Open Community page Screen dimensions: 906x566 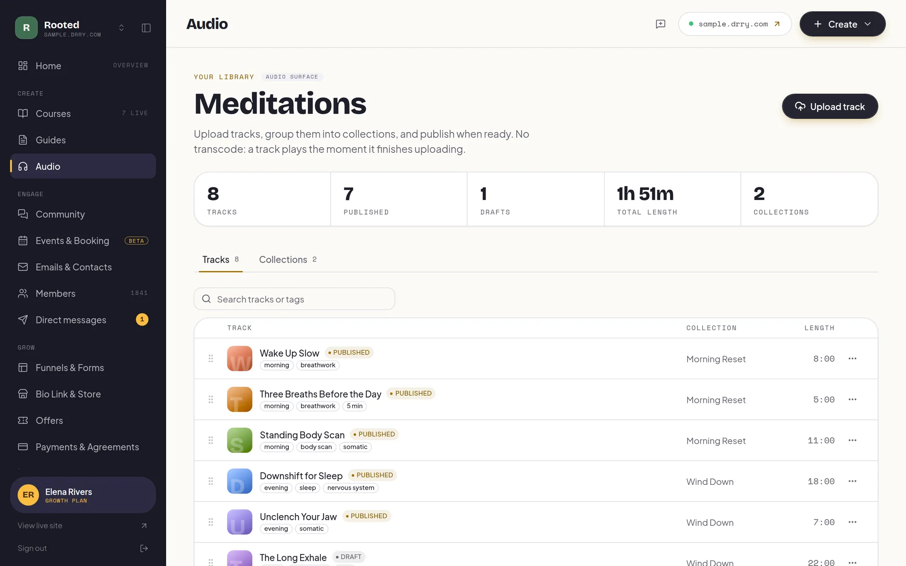[x=83, y=214]
